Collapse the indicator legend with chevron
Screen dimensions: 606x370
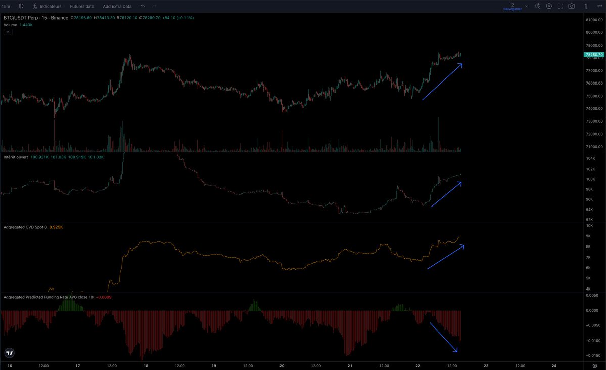(8, 32)
